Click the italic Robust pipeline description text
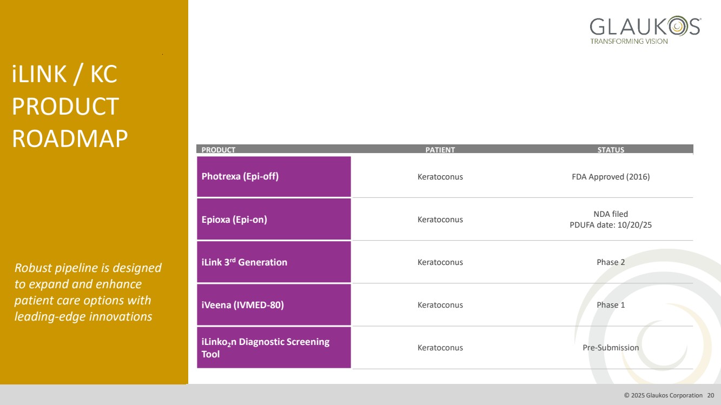The height and width of the screenshot is (405, 721). click(x=88, y=292)
